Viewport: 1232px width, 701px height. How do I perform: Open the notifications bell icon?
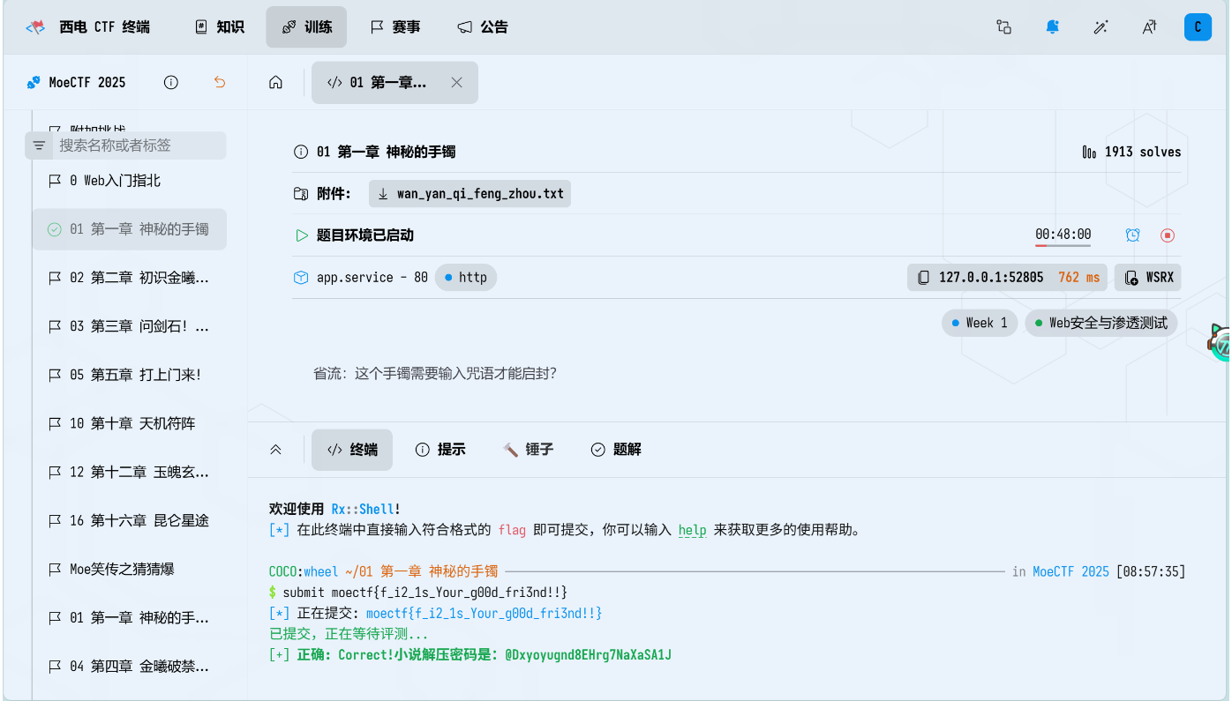(x=1052, y=27)
